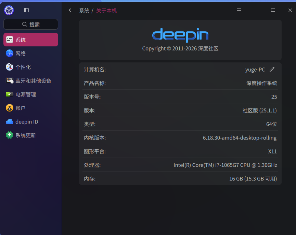Click the 16 GB (15.3 GB 可用) value
Viewport: 296px width, 235px height.
253,179
